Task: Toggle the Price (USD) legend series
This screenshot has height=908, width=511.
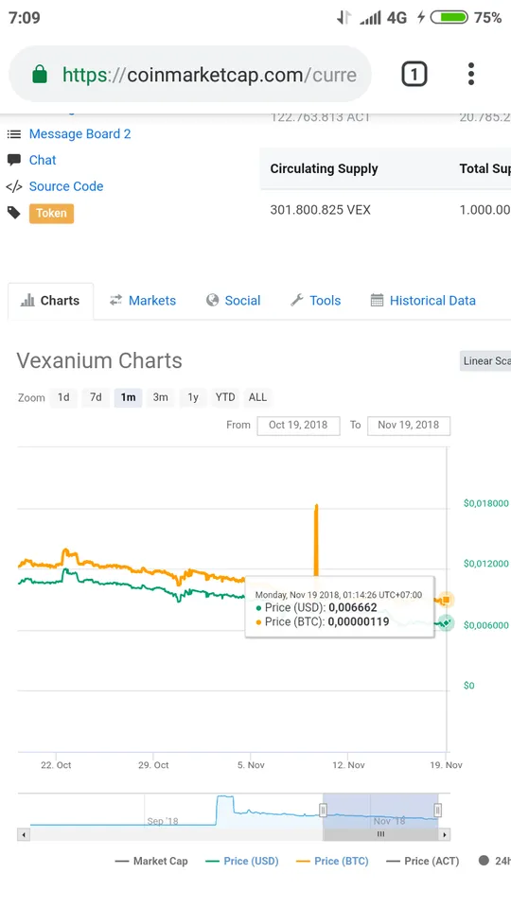Action: click(242, 861)
